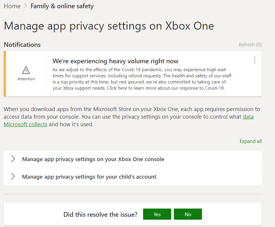Open Family & online safety breadcrumb
The image size is (275, 227).
[62, 6]
